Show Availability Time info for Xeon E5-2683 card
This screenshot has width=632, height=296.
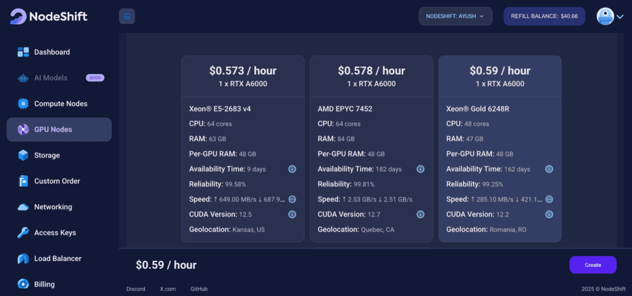coord(292,169)
